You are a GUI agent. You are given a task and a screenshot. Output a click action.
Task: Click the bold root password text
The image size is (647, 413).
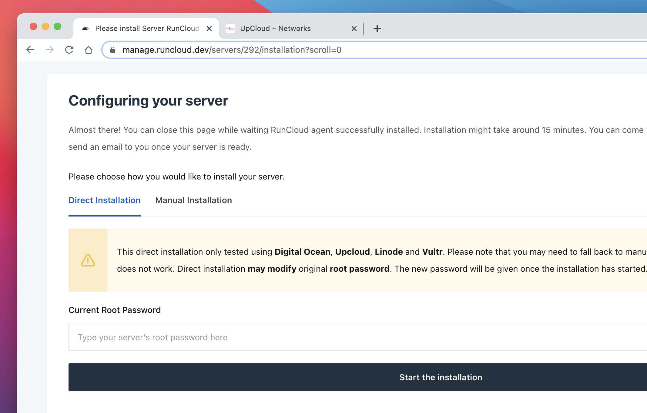click(x=360, y=269)
